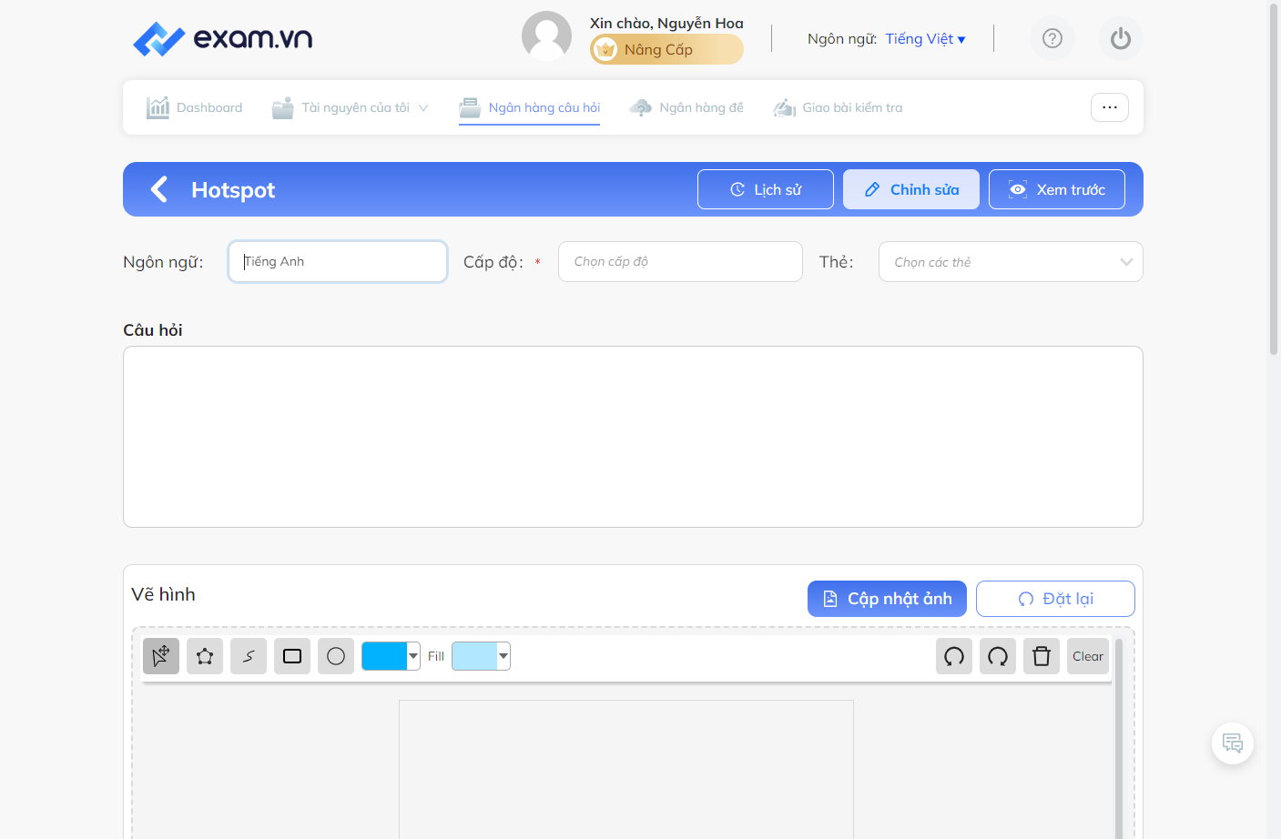Screen dimensions: 1281x839
Task: Open the stroke color dropdown arrow
Action: point(413,656)
